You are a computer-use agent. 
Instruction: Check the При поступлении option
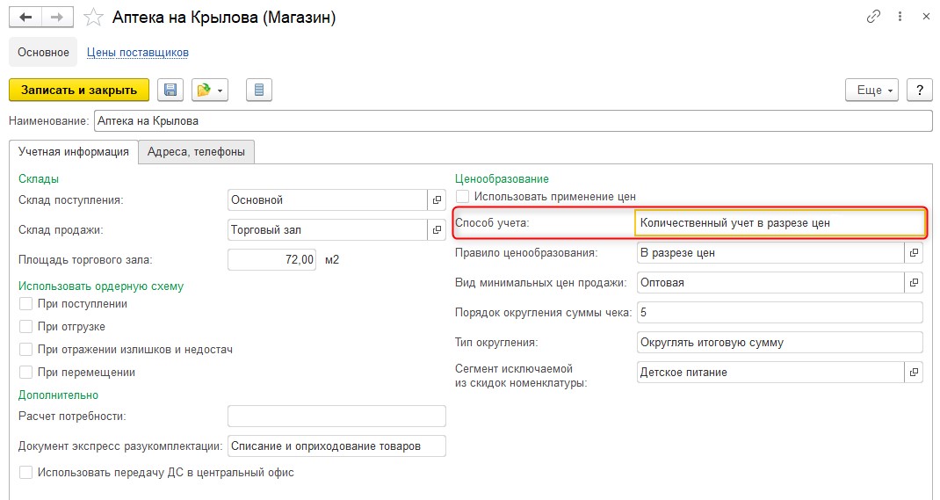tap(25, 304)
